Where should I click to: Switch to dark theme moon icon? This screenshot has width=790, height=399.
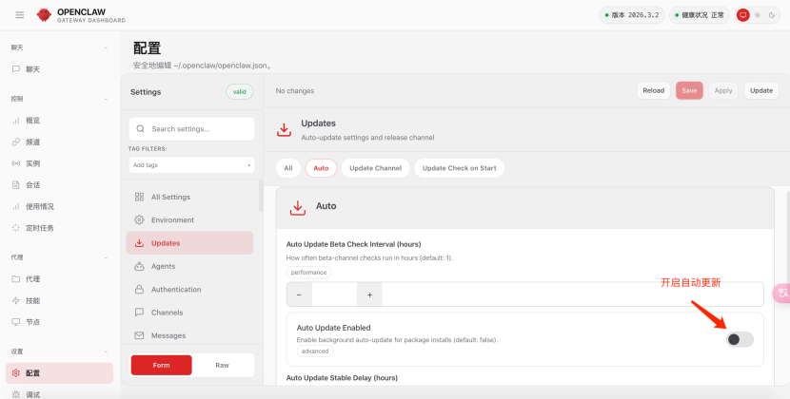(772, 15)
